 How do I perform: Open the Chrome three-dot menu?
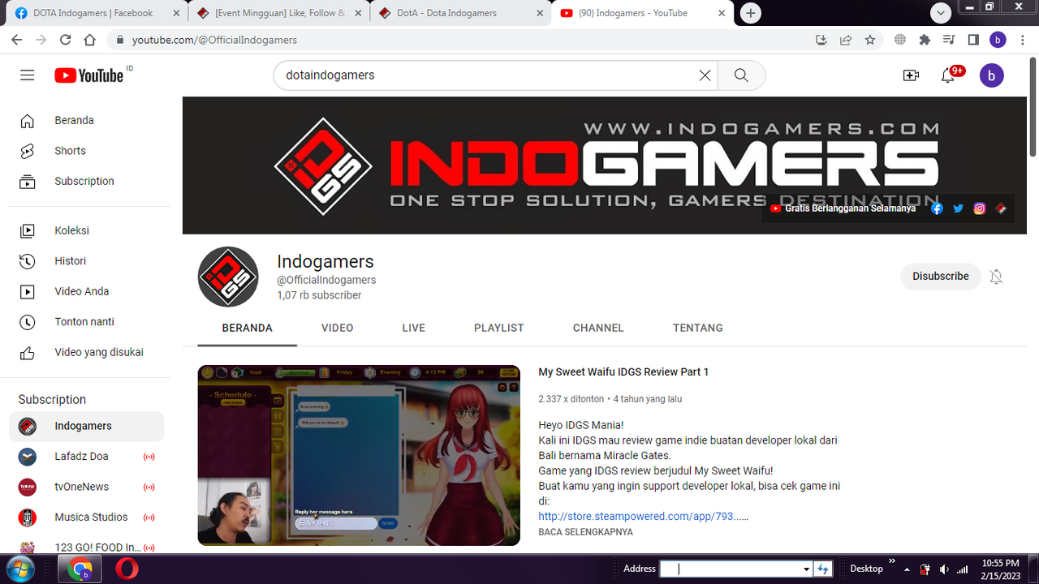click(x=1023, y=40)
